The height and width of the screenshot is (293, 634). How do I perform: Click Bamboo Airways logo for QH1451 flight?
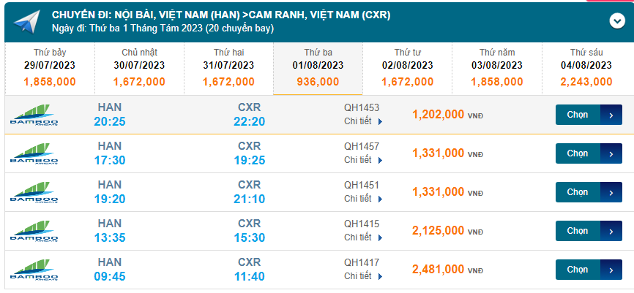34,192
